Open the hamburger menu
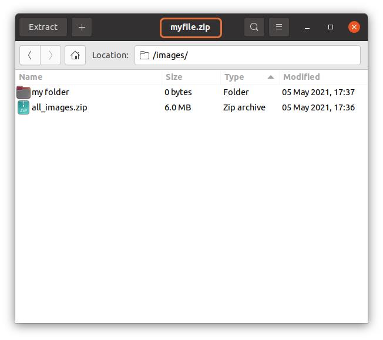 (x=279, y=27)
